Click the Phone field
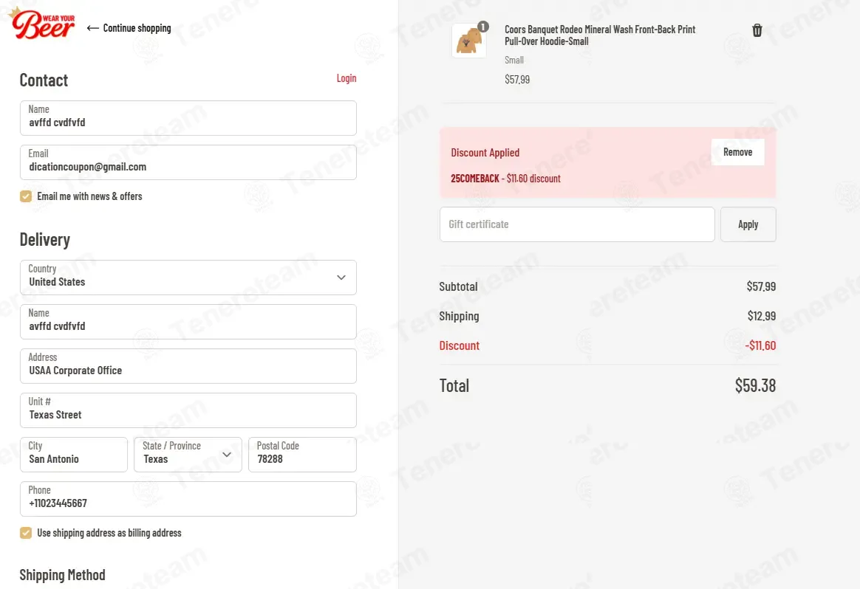Image resolution: width=860 pixels, height=589 pixels. (188, 499)
